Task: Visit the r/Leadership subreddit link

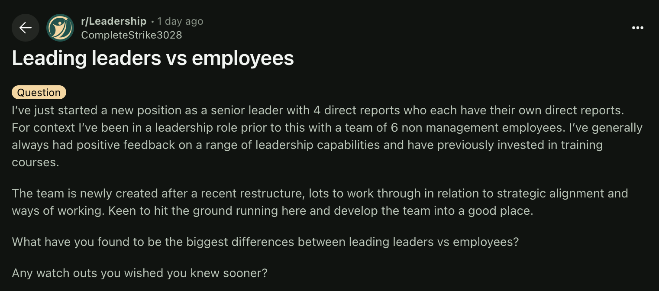Action: [114, 21]
